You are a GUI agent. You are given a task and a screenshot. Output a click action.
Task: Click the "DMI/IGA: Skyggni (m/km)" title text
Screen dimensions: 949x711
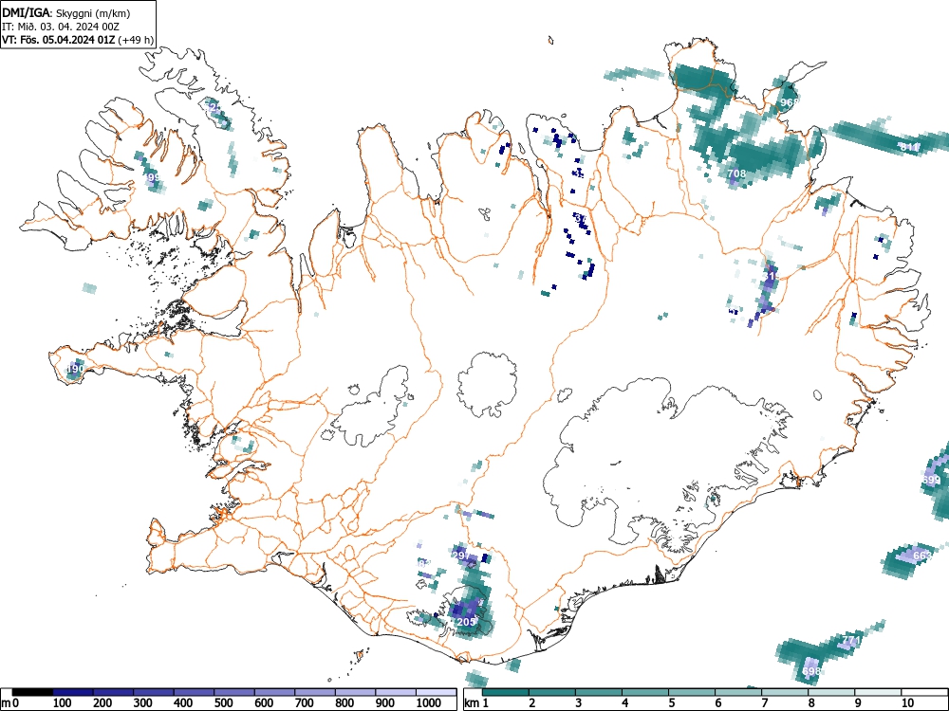click(x=66, y=12)
